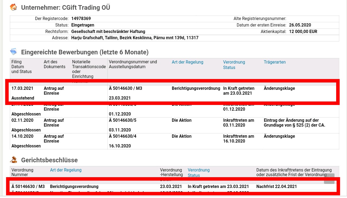Image resolution: width=347 pixels, height=198 pixels.
Task: Click Verordnungsnummer und Ausstellungsdatum column header
Action: click(133, 64)
